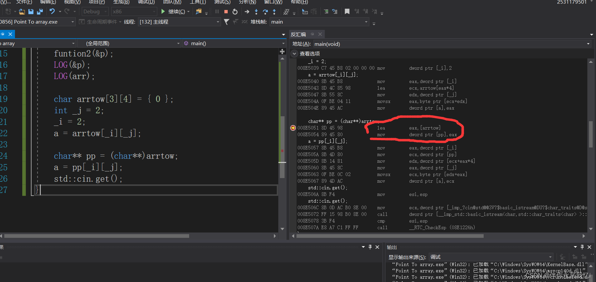Open the stack frame dropdown showing main
The width and height of the screenshot is (596, 282).
pos(319,22)
